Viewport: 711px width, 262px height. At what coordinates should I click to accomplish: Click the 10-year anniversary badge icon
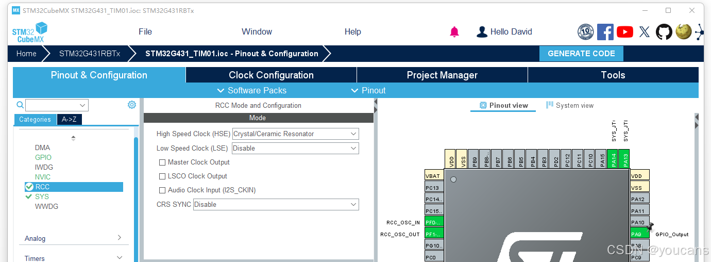pyautogui.click(x=586, y=32)
